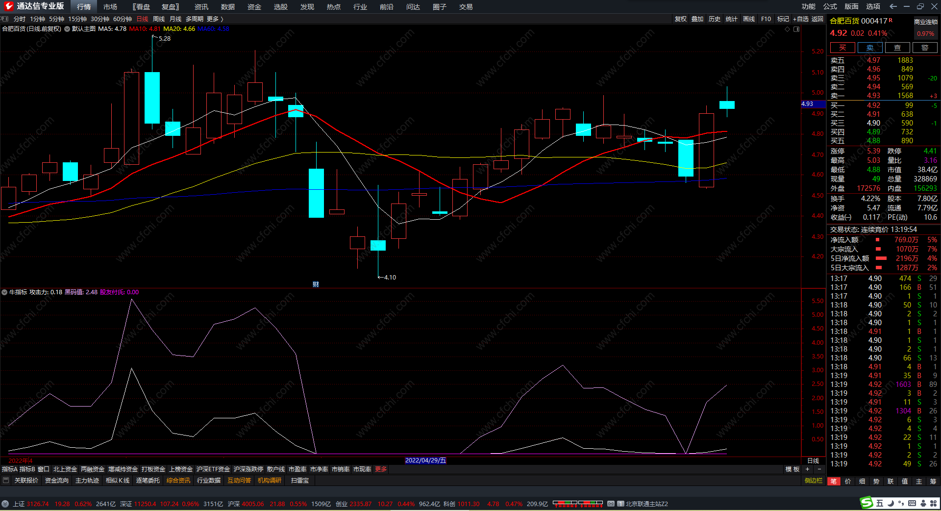941x511 pixels.
Task: Click the minus button beside 模板
Action: (x=819, y=469)
